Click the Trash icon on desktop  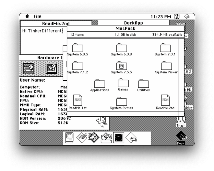tap(181, 120)
